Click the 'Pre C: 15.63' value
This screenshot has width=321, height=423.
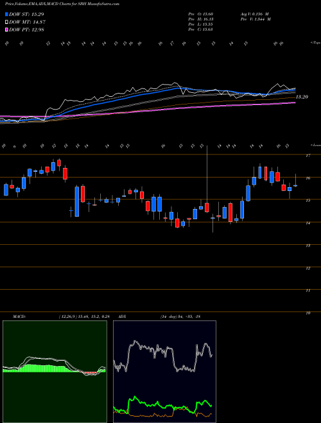[x=201, y=29]
